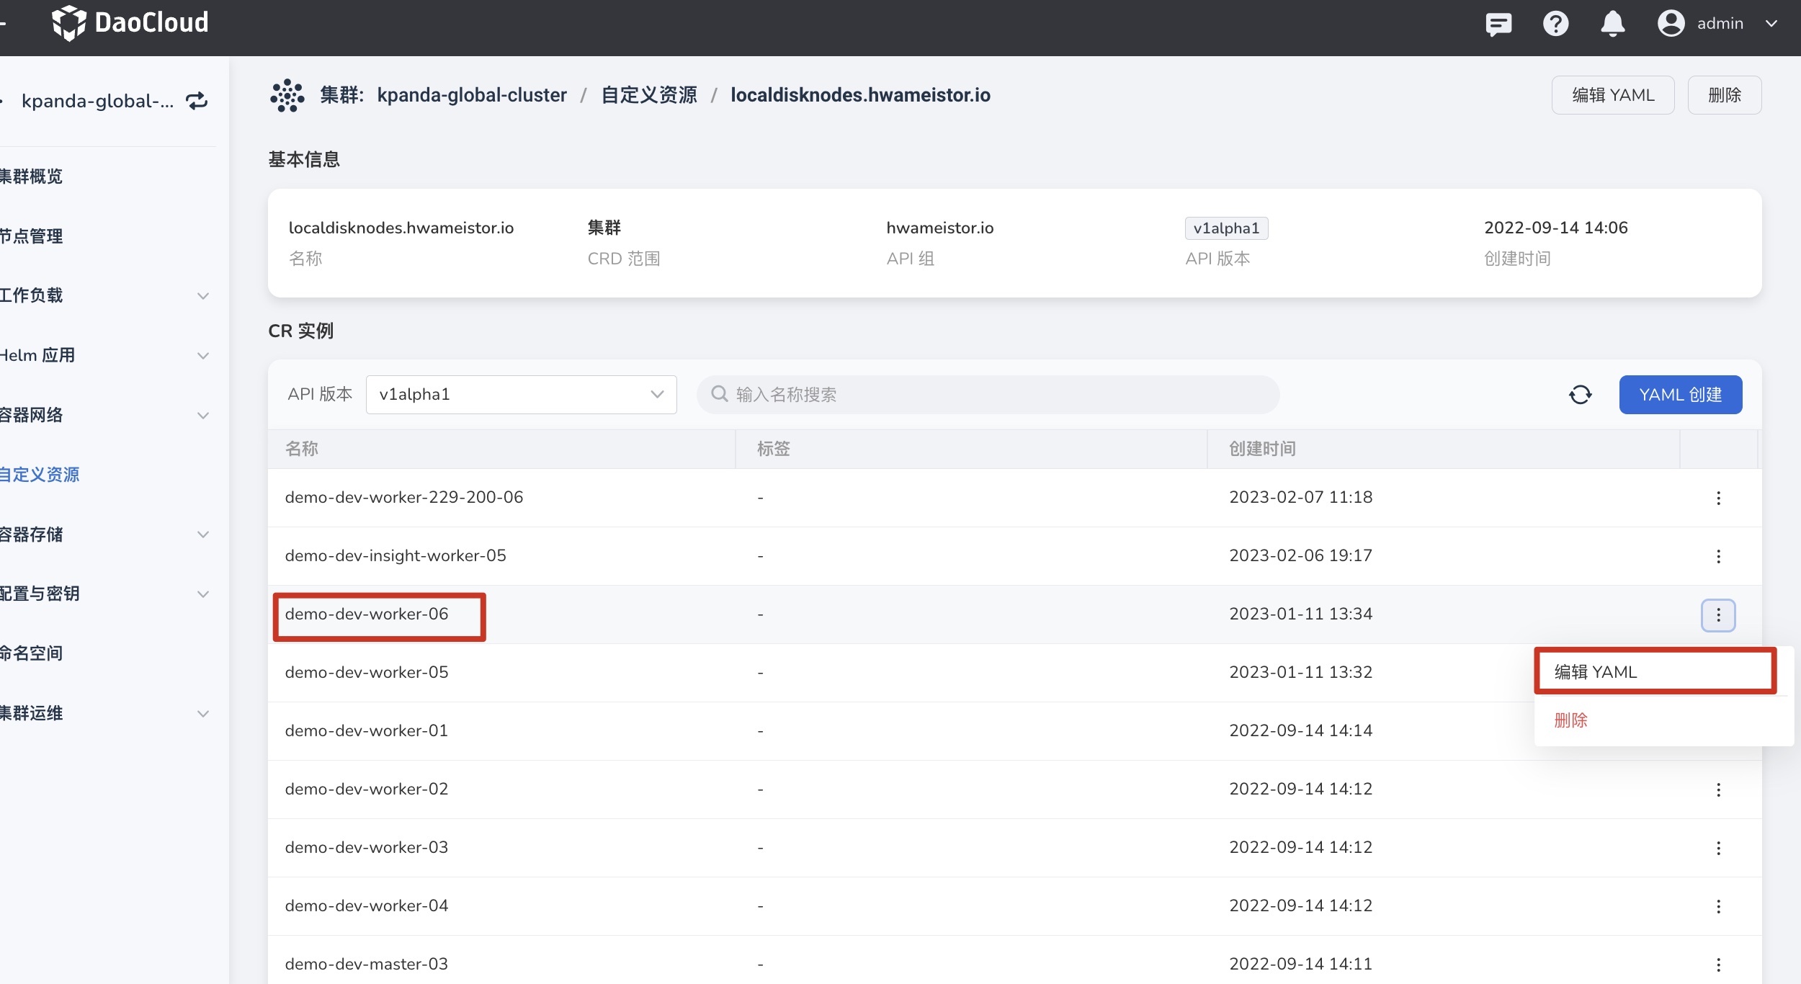Open more actions for demo-dev-worker-02
Image resolution: width=1801 pixels, height=984 pixels.
point(1718,790)
